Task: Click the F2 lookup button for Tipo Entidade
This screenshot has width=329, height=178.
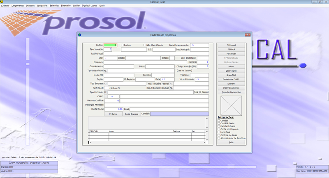Action: coord(106,92)
